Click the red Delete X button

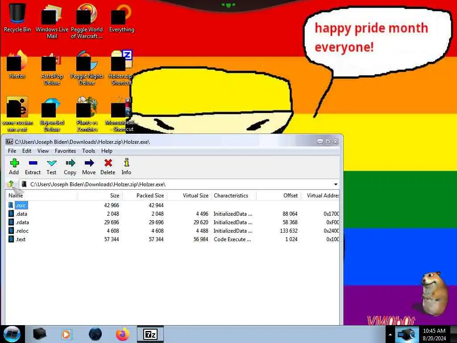(x=108, y=167)
